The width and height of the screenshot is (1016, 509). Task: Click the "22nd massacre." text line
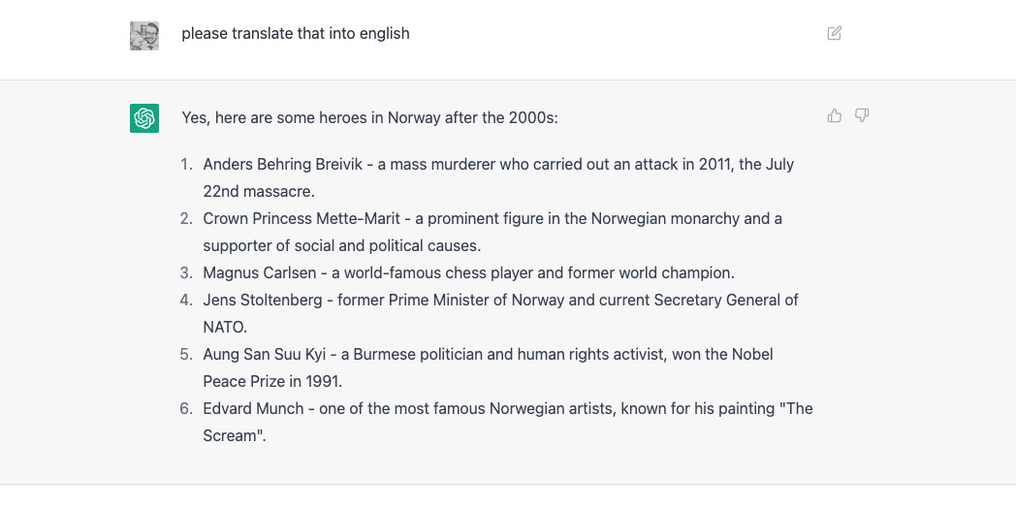coord(259,191)
